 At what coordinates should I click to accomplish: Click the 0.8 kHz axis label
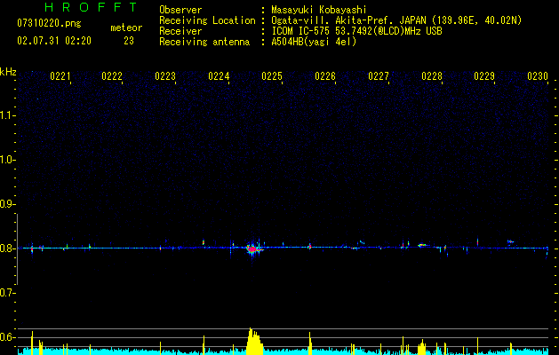point(7,248)
